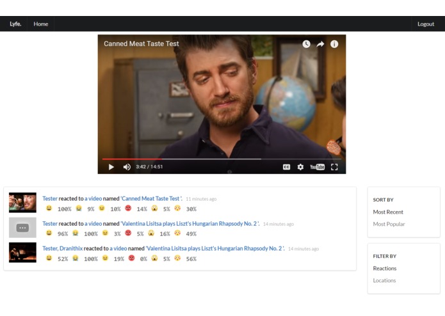Click the share arrow icon on video

320,44
